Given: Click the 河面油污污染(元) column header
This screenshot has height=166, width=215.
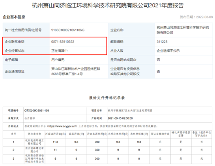Looking at the screenshot, I should pyautogui.click(x=56, y=134).
